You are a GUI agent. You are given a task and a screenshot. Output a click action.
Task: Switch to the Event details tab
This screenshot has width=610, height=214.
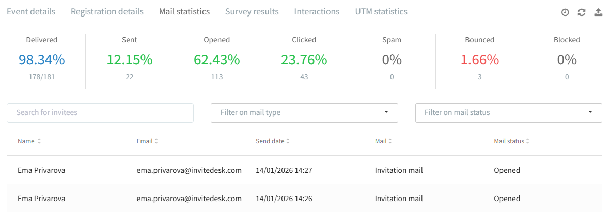(31, 12)
